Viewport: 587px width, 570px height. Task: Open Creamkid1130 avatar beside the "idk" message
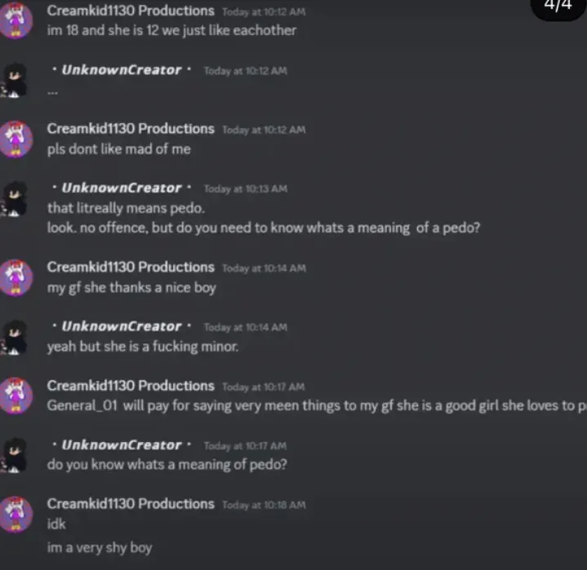tap(16, 515)
